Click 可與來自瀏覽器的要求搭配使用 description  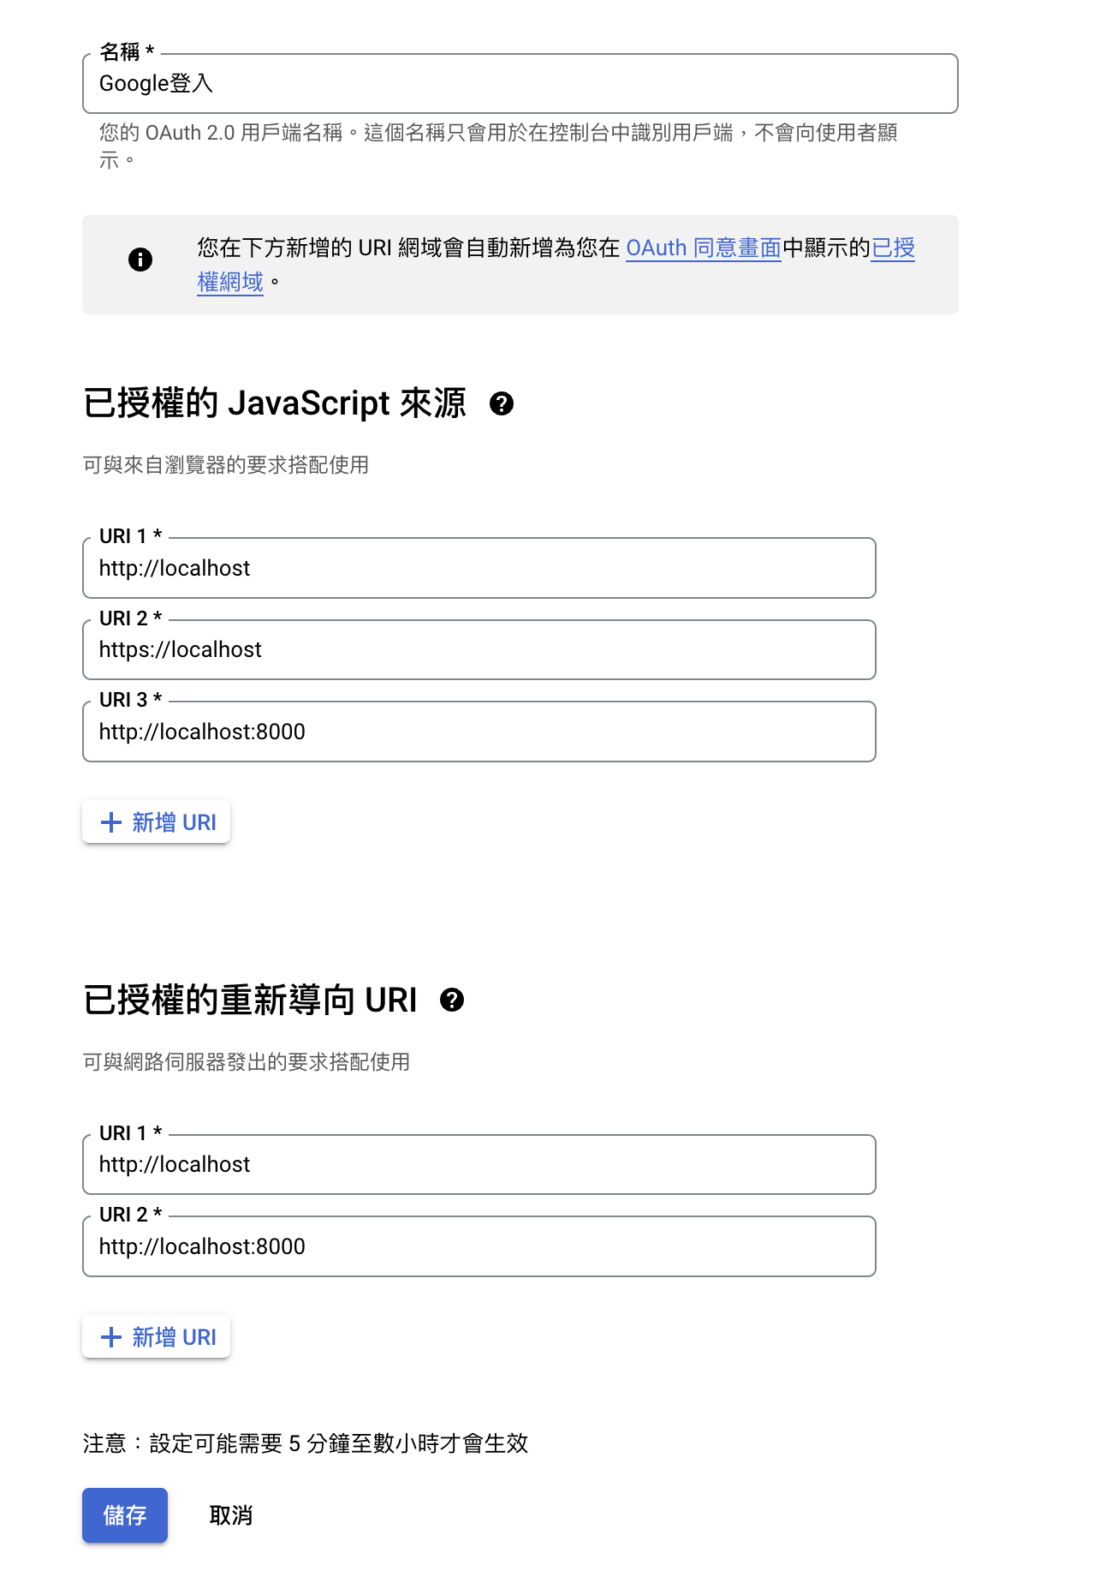[x=226, y=465]
